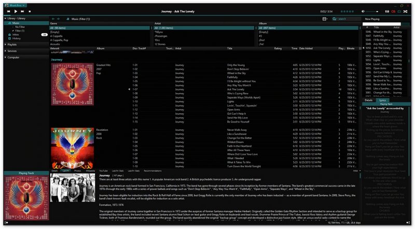Set rating using the five stars

click(347, 11)
